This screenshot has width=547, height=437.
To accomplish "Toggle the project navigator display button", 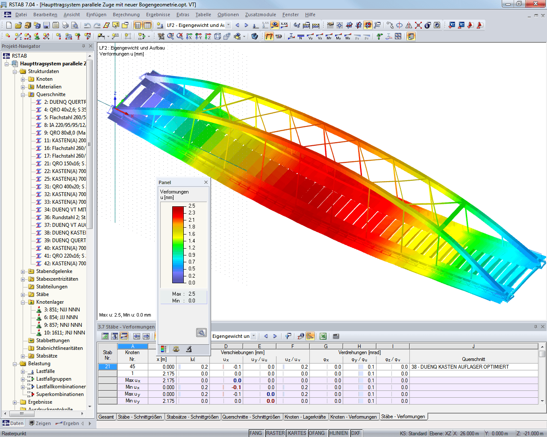I will tap(138, 25).
